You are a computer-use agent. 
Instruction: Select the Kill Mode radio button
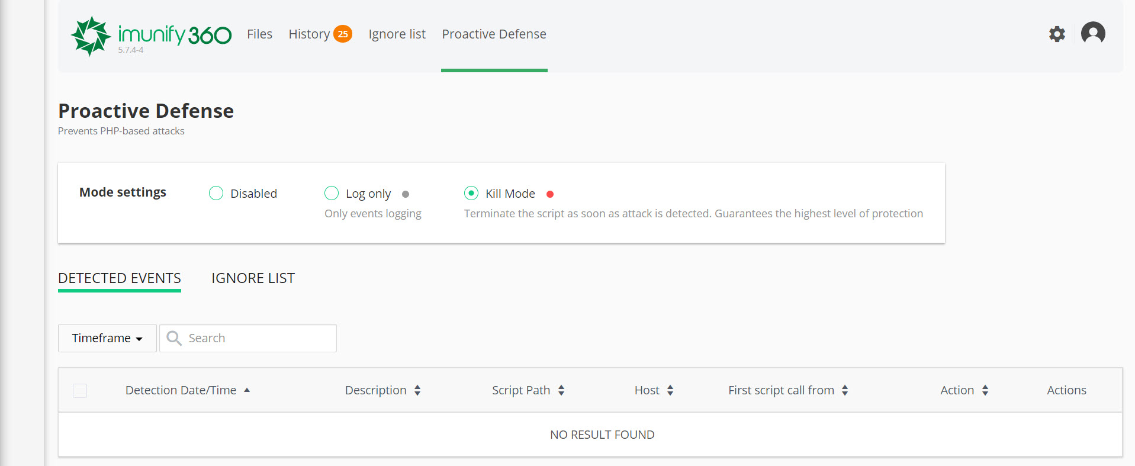(471, 194)
